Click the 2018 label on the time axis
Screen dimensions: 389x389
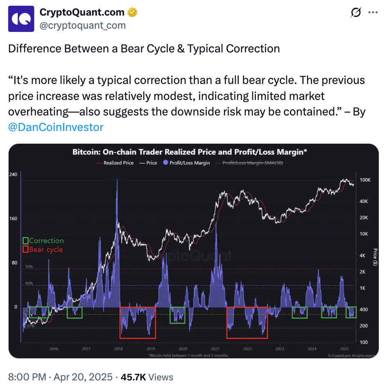tap(118, 349)
